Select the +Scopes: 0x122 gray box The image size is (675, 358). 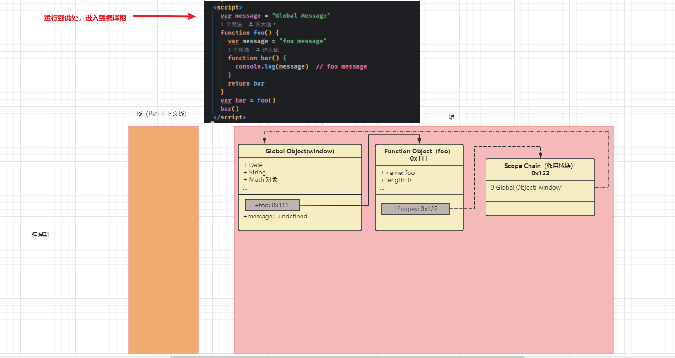pyautogui.click(x=415, y=209)
